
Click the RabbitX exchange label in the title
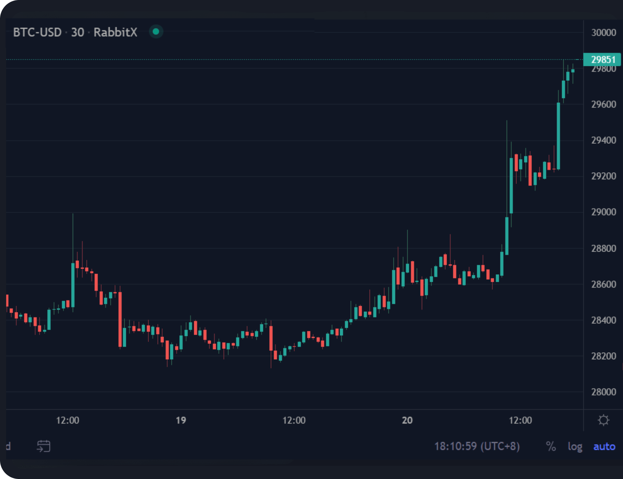115,32
